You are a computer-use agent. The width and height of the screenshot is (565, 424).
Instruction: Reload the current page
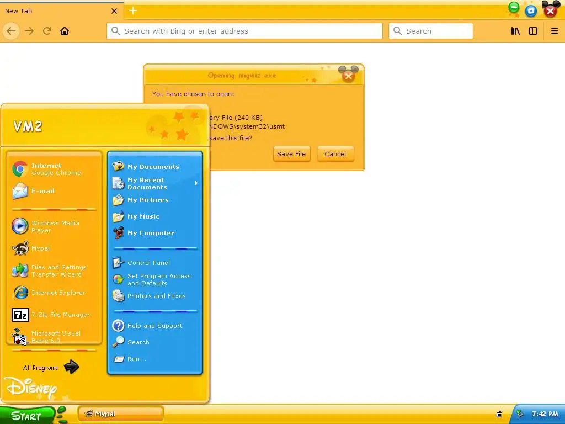pyautogui.click(x=47, y=31)
